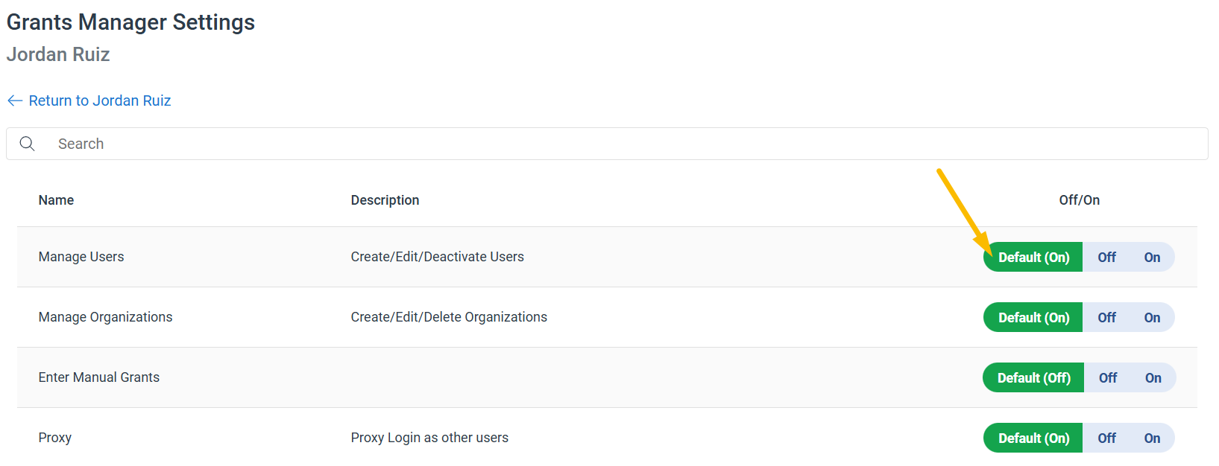Image resolution: width=1219 pixels, height=466 pixels.
Task: Set Manage Organizations to On
Action: pos(1152,317)
